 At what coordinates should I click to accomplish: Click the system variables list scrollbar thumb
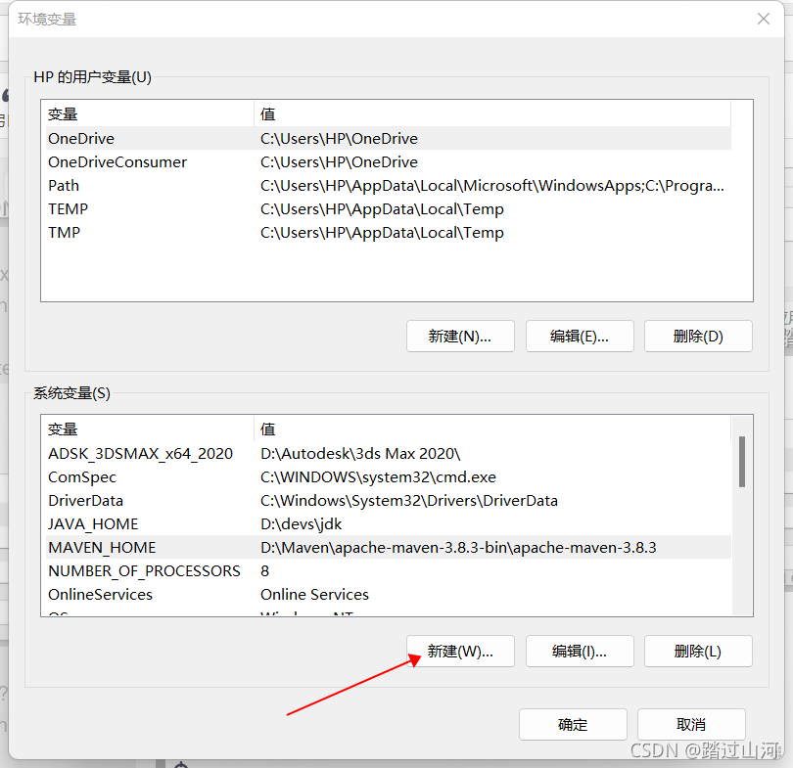pos(742,462)
